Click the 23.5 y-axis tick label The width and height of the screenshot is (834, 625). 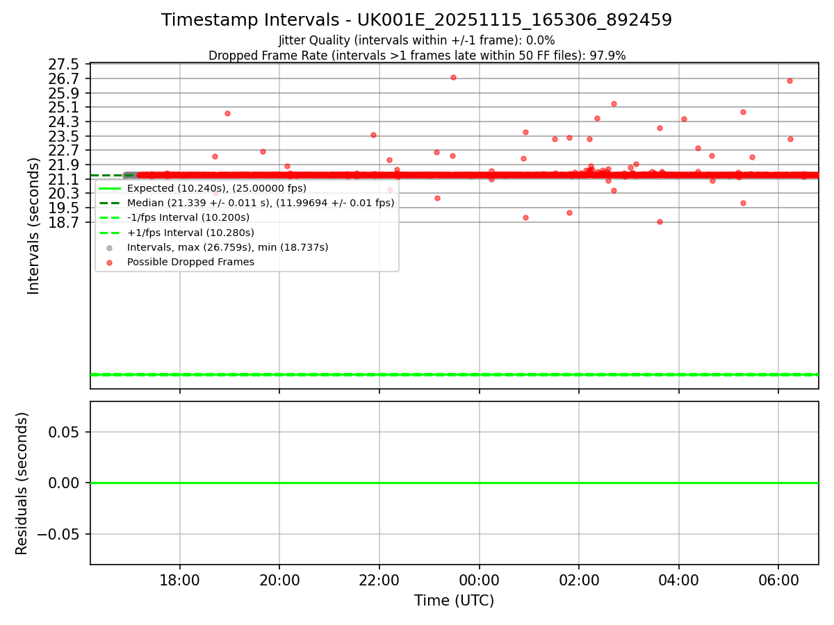(64, 136)
